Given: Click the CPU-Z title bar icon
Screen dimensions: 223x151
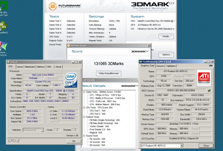Looking at the screenshot, I should point(8,62).
